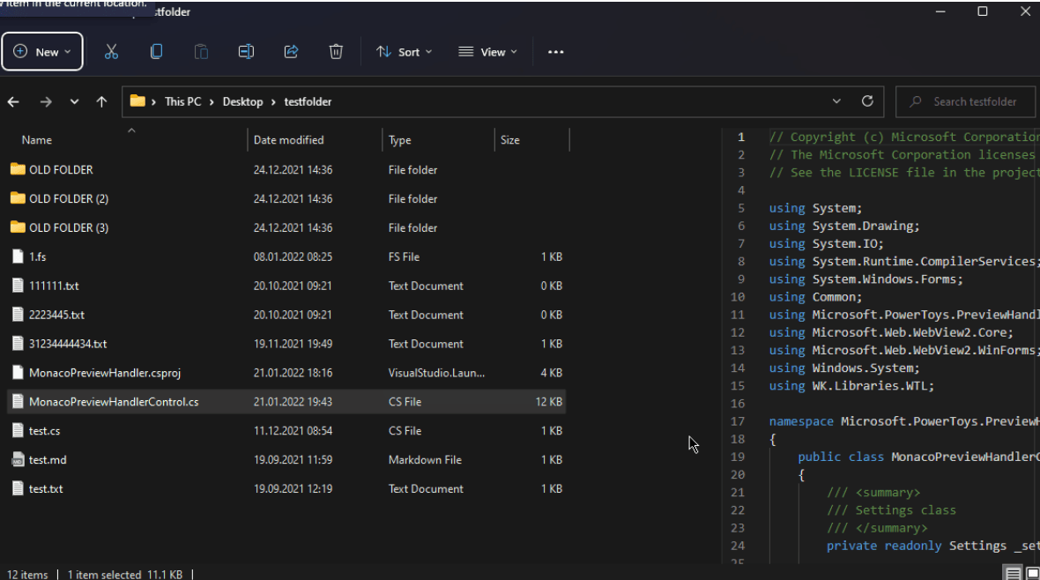Image resolution: width=1040 pixels, height=580 pixels.
Task: Click '// Copyright (c) Microsoft' comment line
Action: point(904,137)
